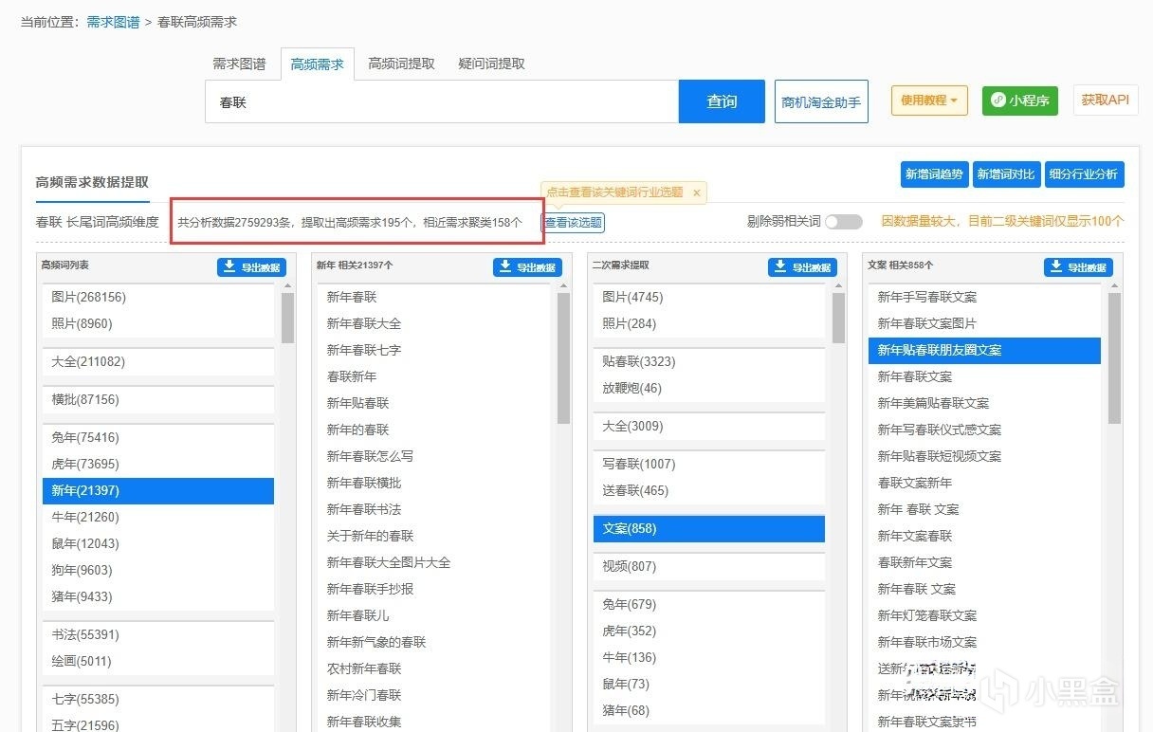Select the highlighted 新年(21397) keyword
Screen dimensions: 1153x732
pos(158,490)
